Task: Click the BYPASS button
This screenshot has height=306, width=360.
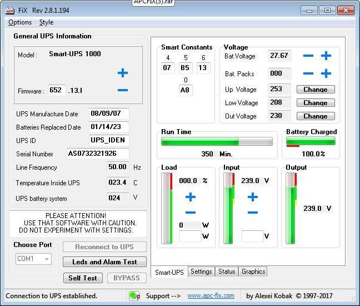Action: [127, 278]
